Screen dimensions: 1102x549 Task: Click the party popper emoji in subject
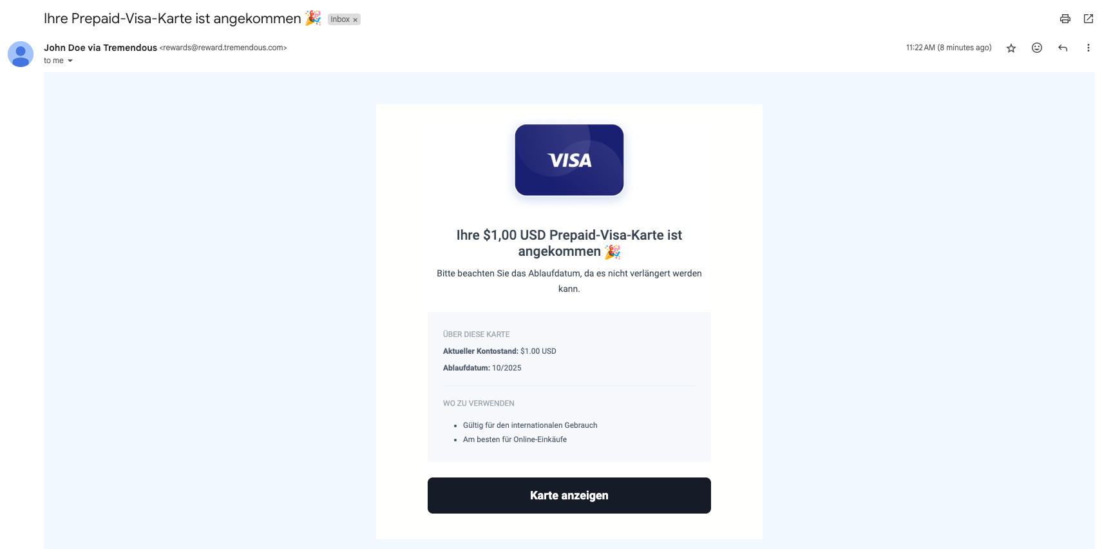pos(313,18)
